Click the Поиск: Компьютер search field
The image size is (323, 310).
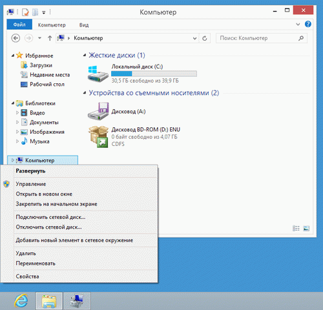262,38
